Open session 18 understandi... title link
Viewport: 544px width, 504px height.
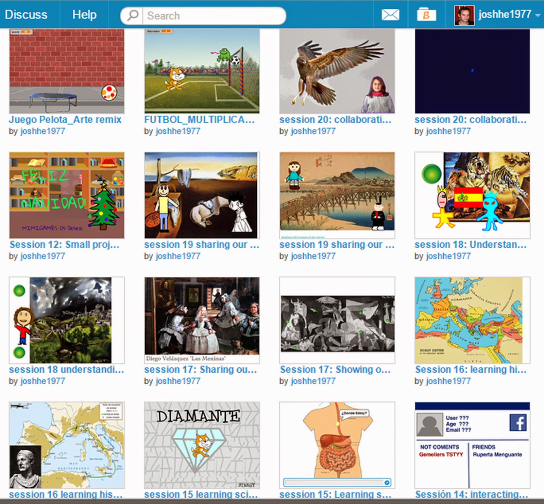click(x=66, y=369)
